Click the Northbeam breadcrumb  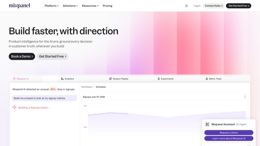point(87,87)
